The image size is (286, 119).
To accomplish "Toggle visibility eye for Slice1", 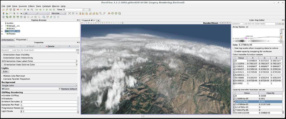I will point(3,28).
